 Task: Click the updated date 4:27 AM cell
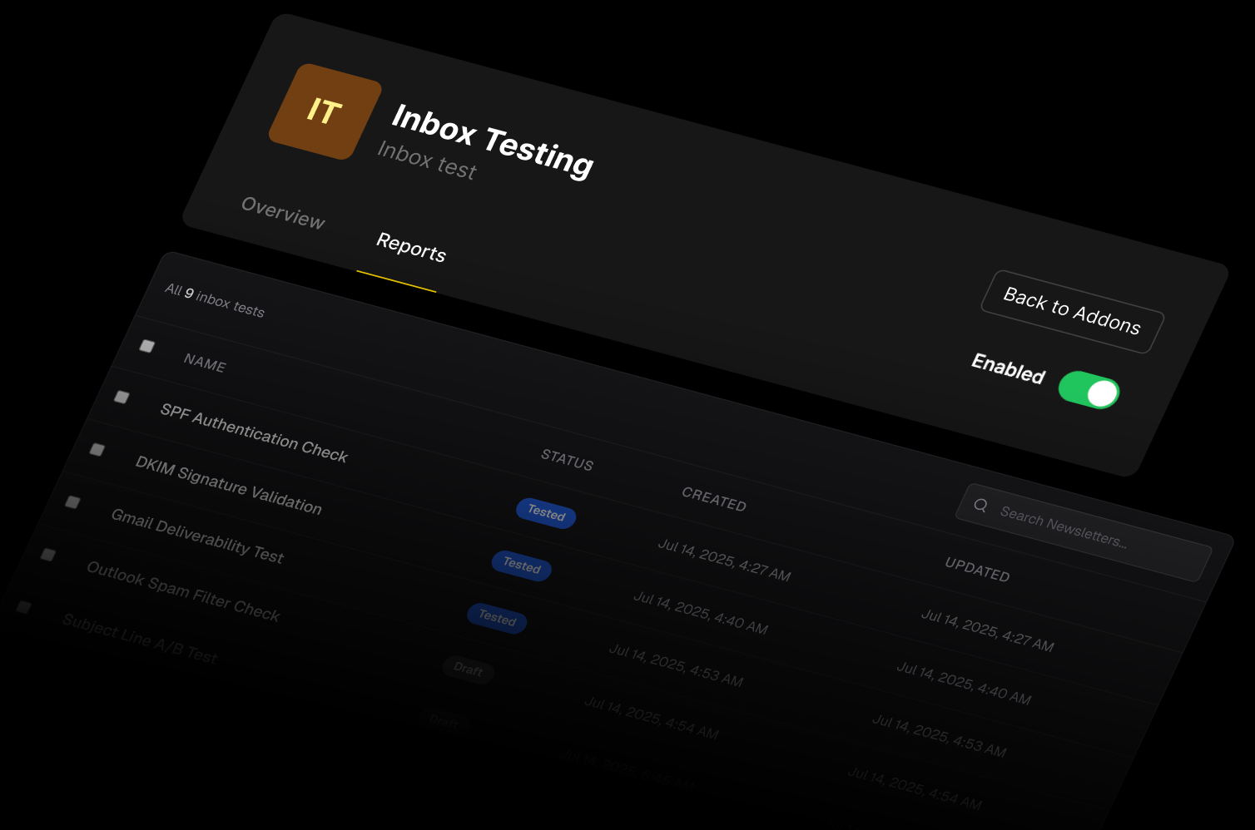[988, 630]
